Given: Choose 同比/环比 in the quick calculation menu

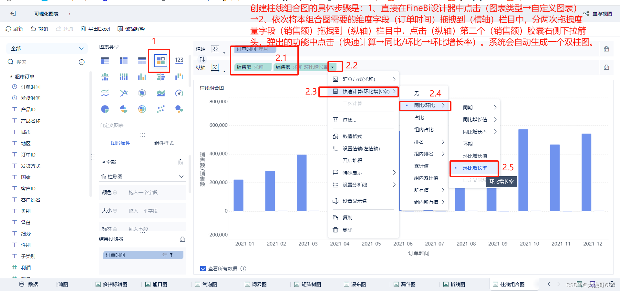Looking at the screenshot, I should (424, 105).
